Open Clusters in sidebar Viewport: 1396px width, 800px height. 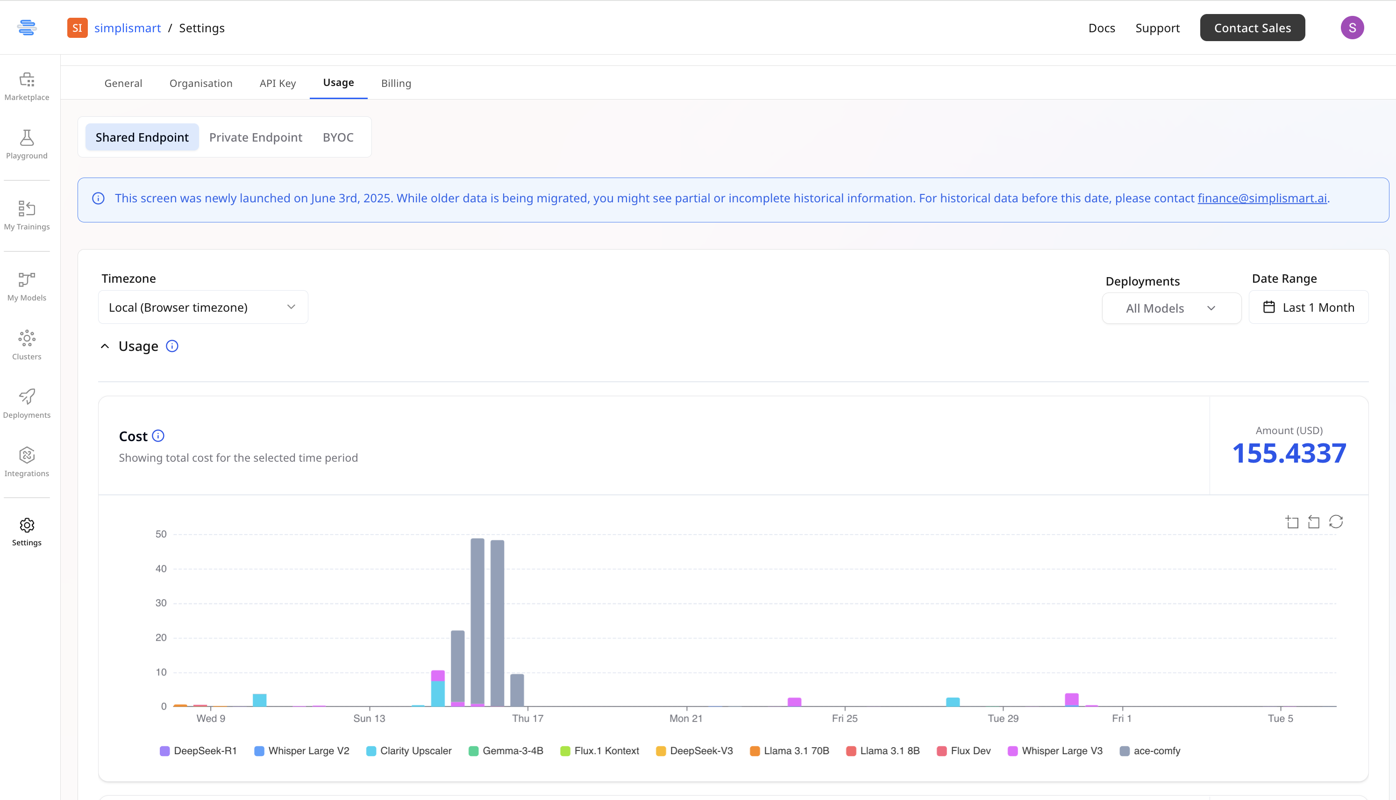(x=26, y=345)
